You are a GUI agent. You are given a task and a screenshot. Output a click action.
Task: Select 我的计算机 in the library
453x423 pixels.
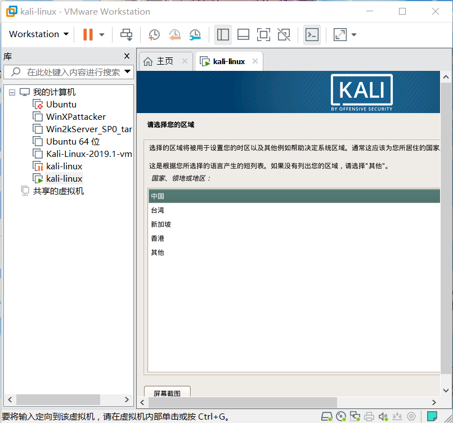coord(54,92)
